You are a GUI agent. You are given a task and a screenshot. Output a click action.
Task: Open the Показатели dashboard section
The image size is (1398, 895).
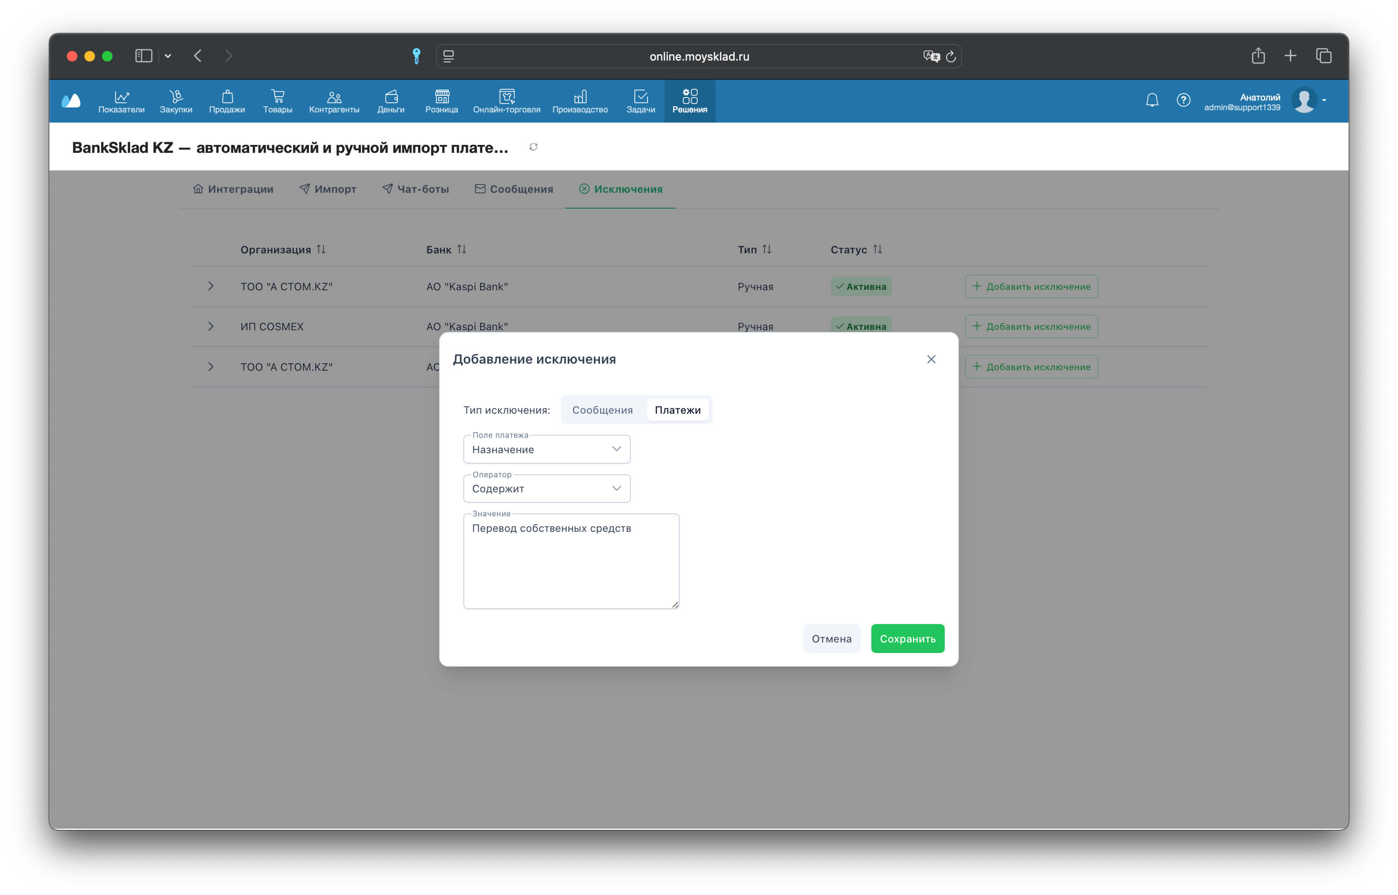121,101
